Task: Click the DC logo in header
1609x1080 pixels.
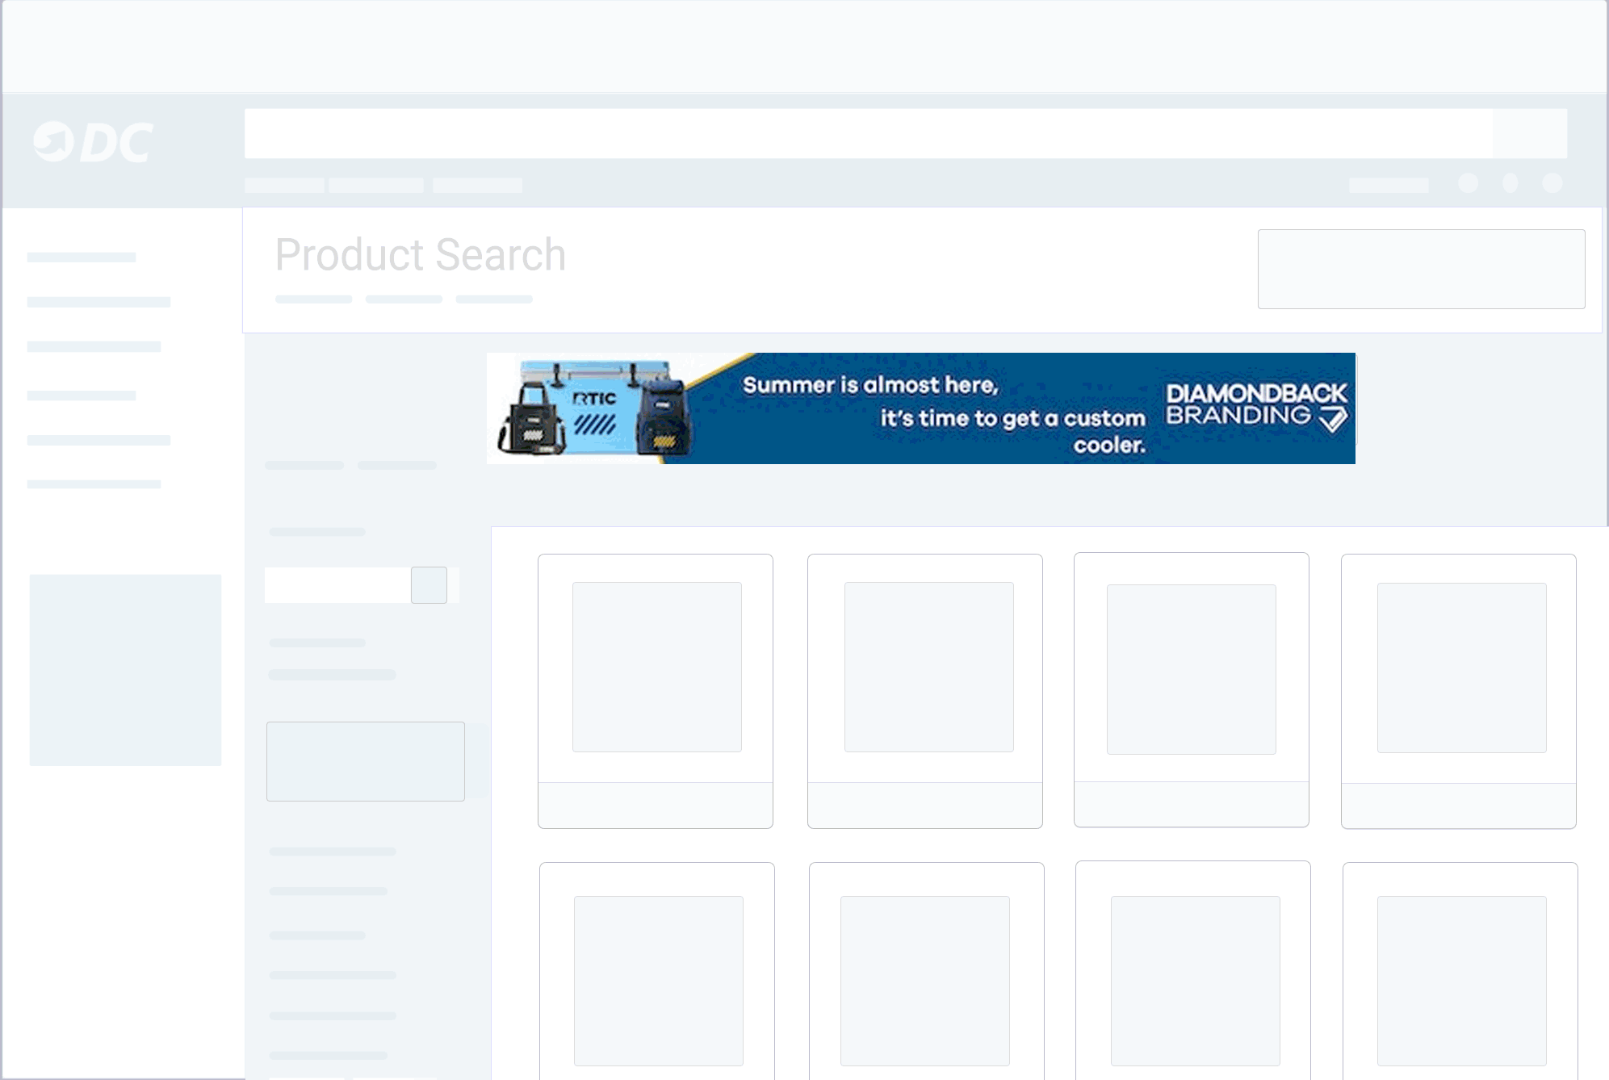Action: click(x=93, y=143)
